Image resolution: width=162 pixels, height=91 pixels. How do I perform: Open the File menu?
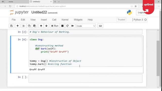tap(14, 20)
